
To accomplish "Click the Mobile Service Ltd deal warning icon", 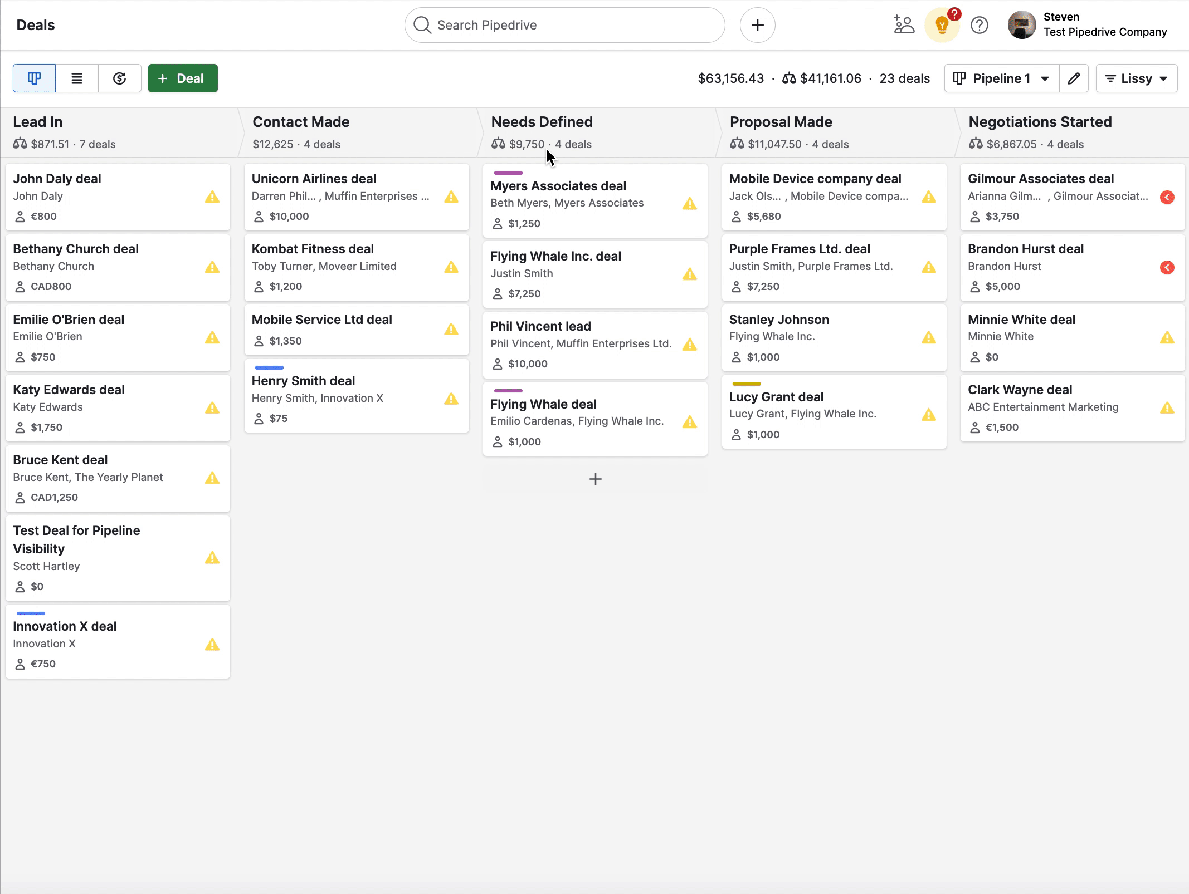I will (x=451, y=330).
